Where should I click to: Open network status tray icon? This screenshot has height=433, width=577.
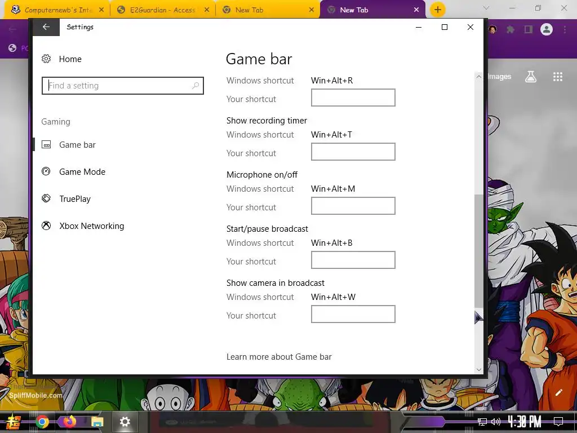(482, 422)
